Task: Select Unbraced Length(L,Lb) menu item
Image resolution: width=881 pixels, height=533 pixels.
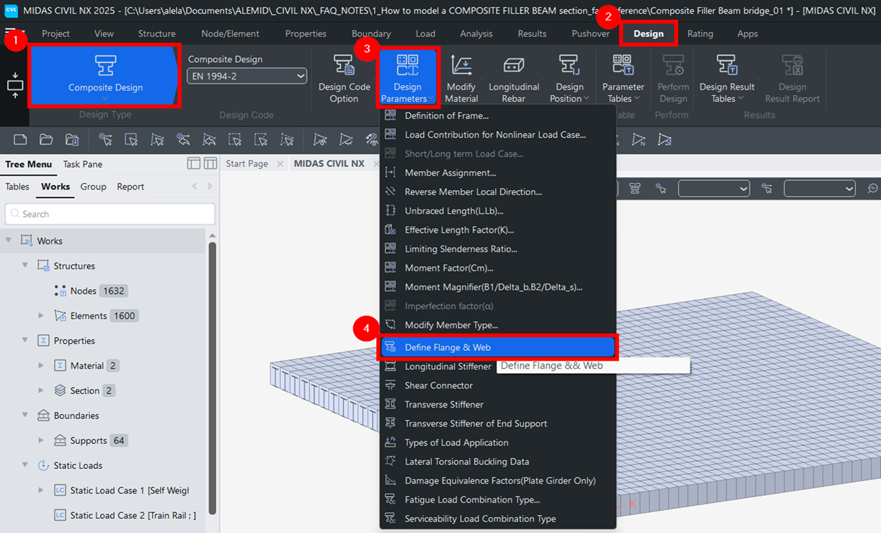Action: (498, 211)
